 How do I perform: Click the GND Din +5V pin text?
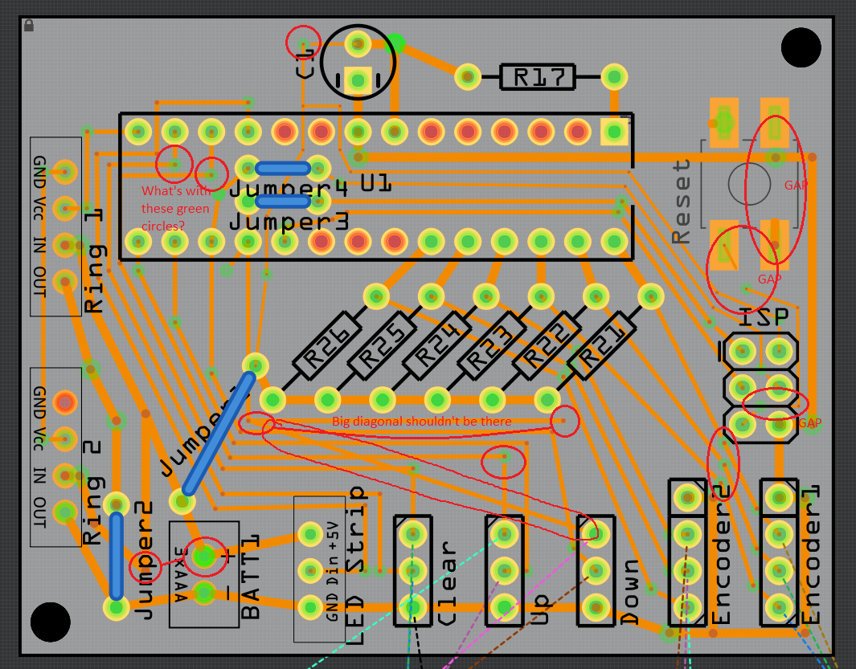[x=333, y=571]
